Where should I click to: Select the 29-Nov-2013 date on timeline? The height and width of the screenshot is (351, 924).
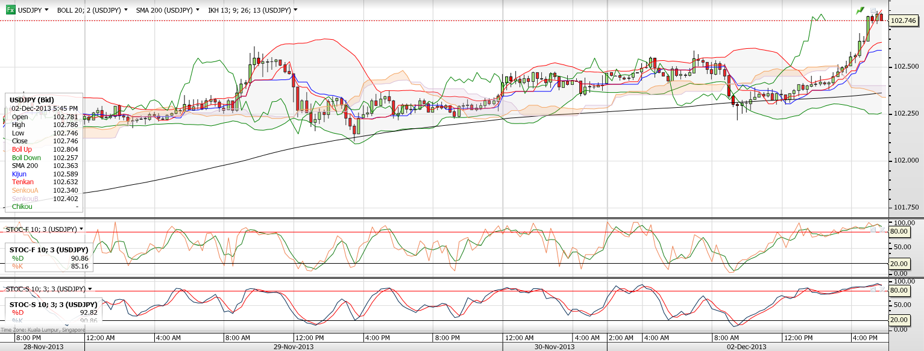click(x=294, y=347)
